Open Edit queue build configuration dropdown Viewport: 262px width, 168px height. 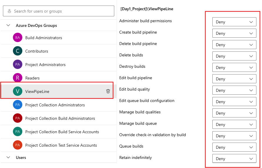tap(234, 102)
